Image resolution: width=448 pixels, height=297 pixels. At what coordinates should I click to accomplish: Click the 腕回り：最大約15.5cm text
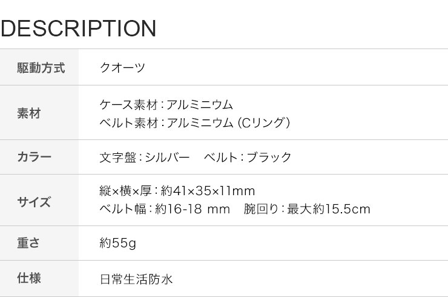[x=307, y=209]
